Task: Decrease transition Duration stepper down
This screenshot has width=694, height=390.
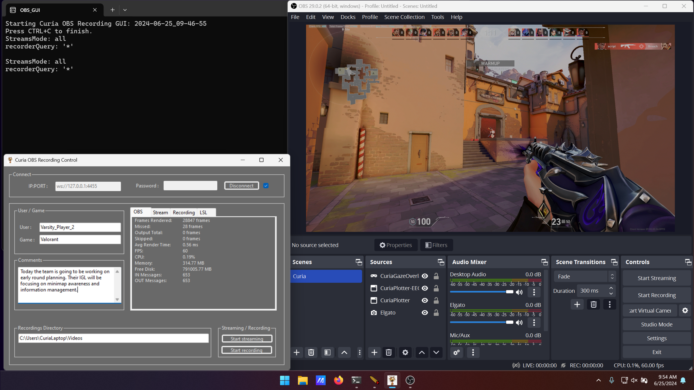Action: 611,293
